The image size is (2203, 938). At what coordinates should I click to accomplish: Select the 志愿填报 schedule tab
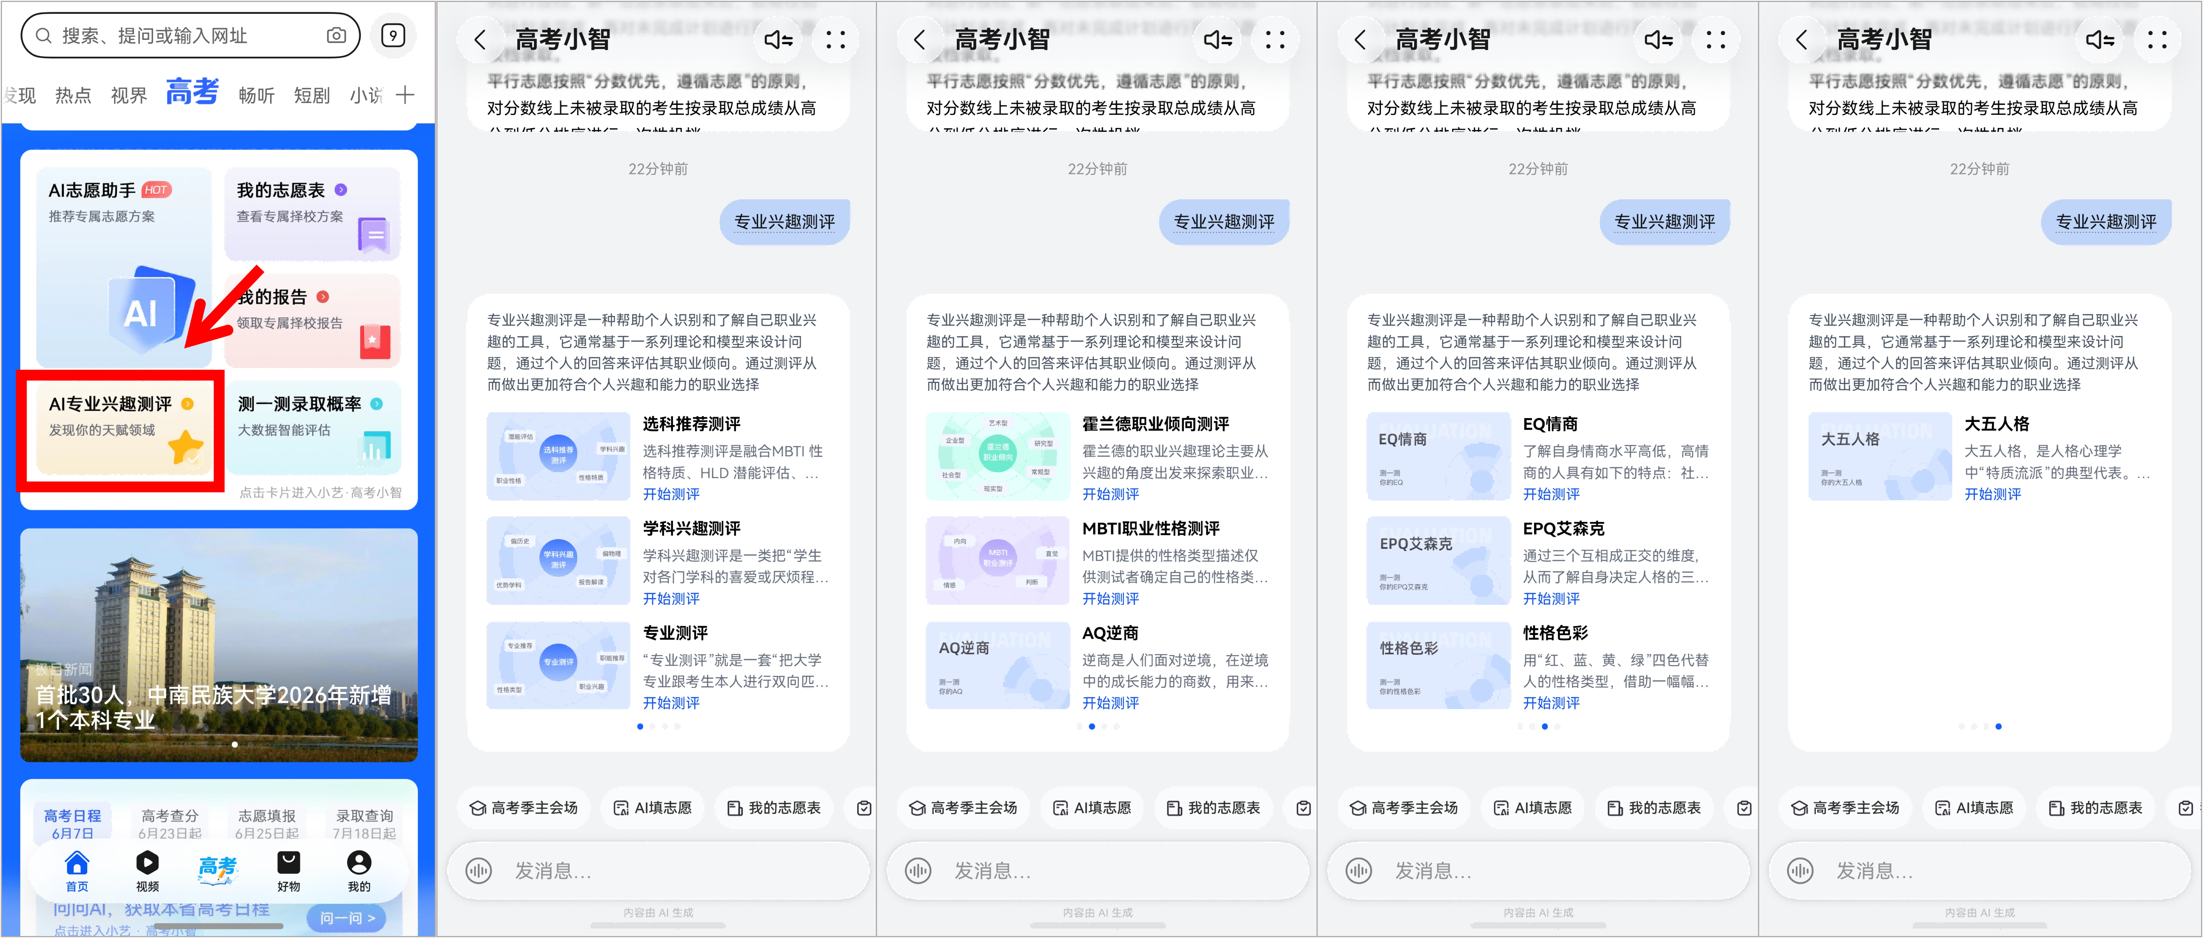coord(267,824)
